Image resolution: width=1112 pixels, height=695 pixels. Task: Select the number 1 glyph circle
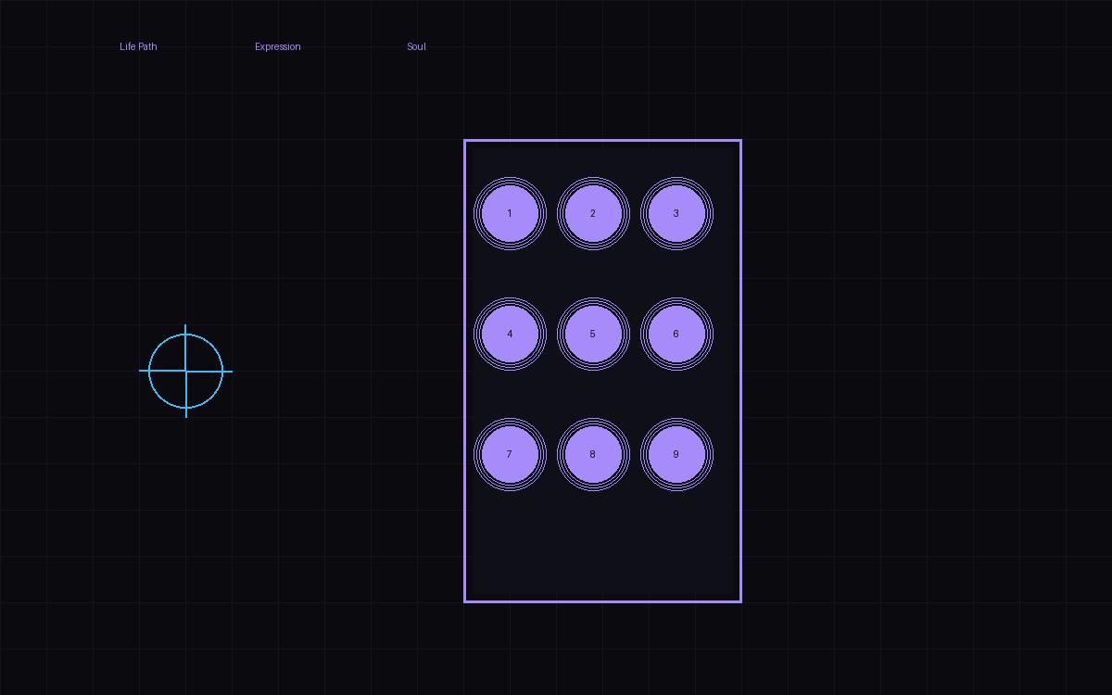coord(509,213)
